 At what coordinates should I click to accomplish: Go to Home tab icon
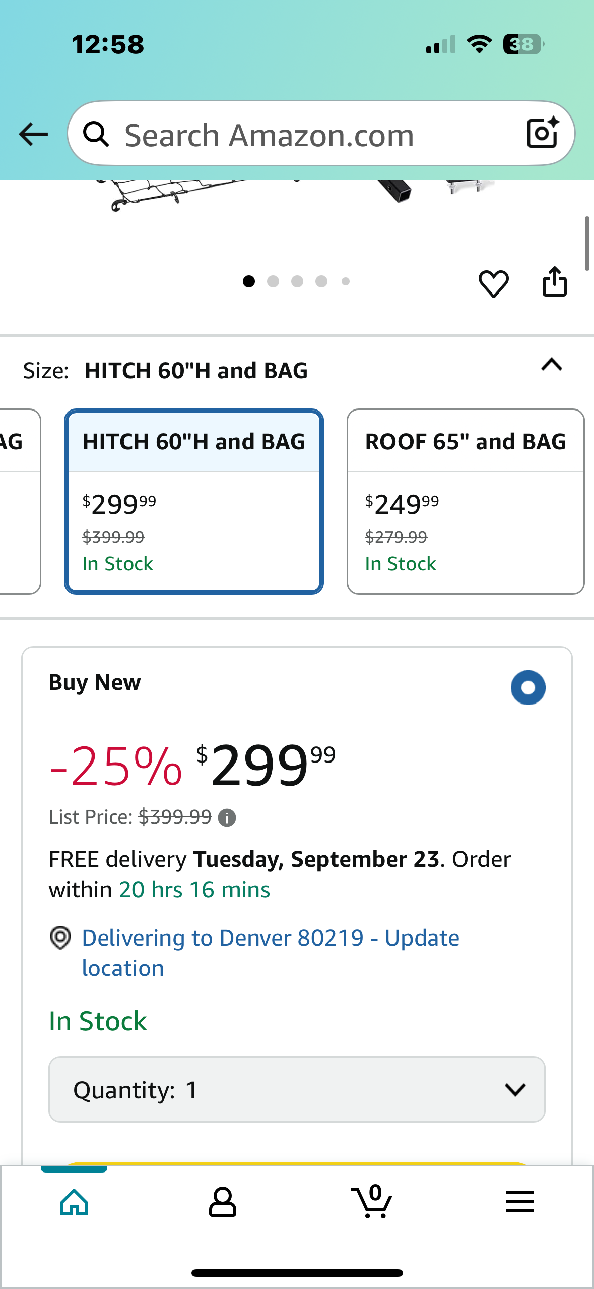(x=74, y=1202)
